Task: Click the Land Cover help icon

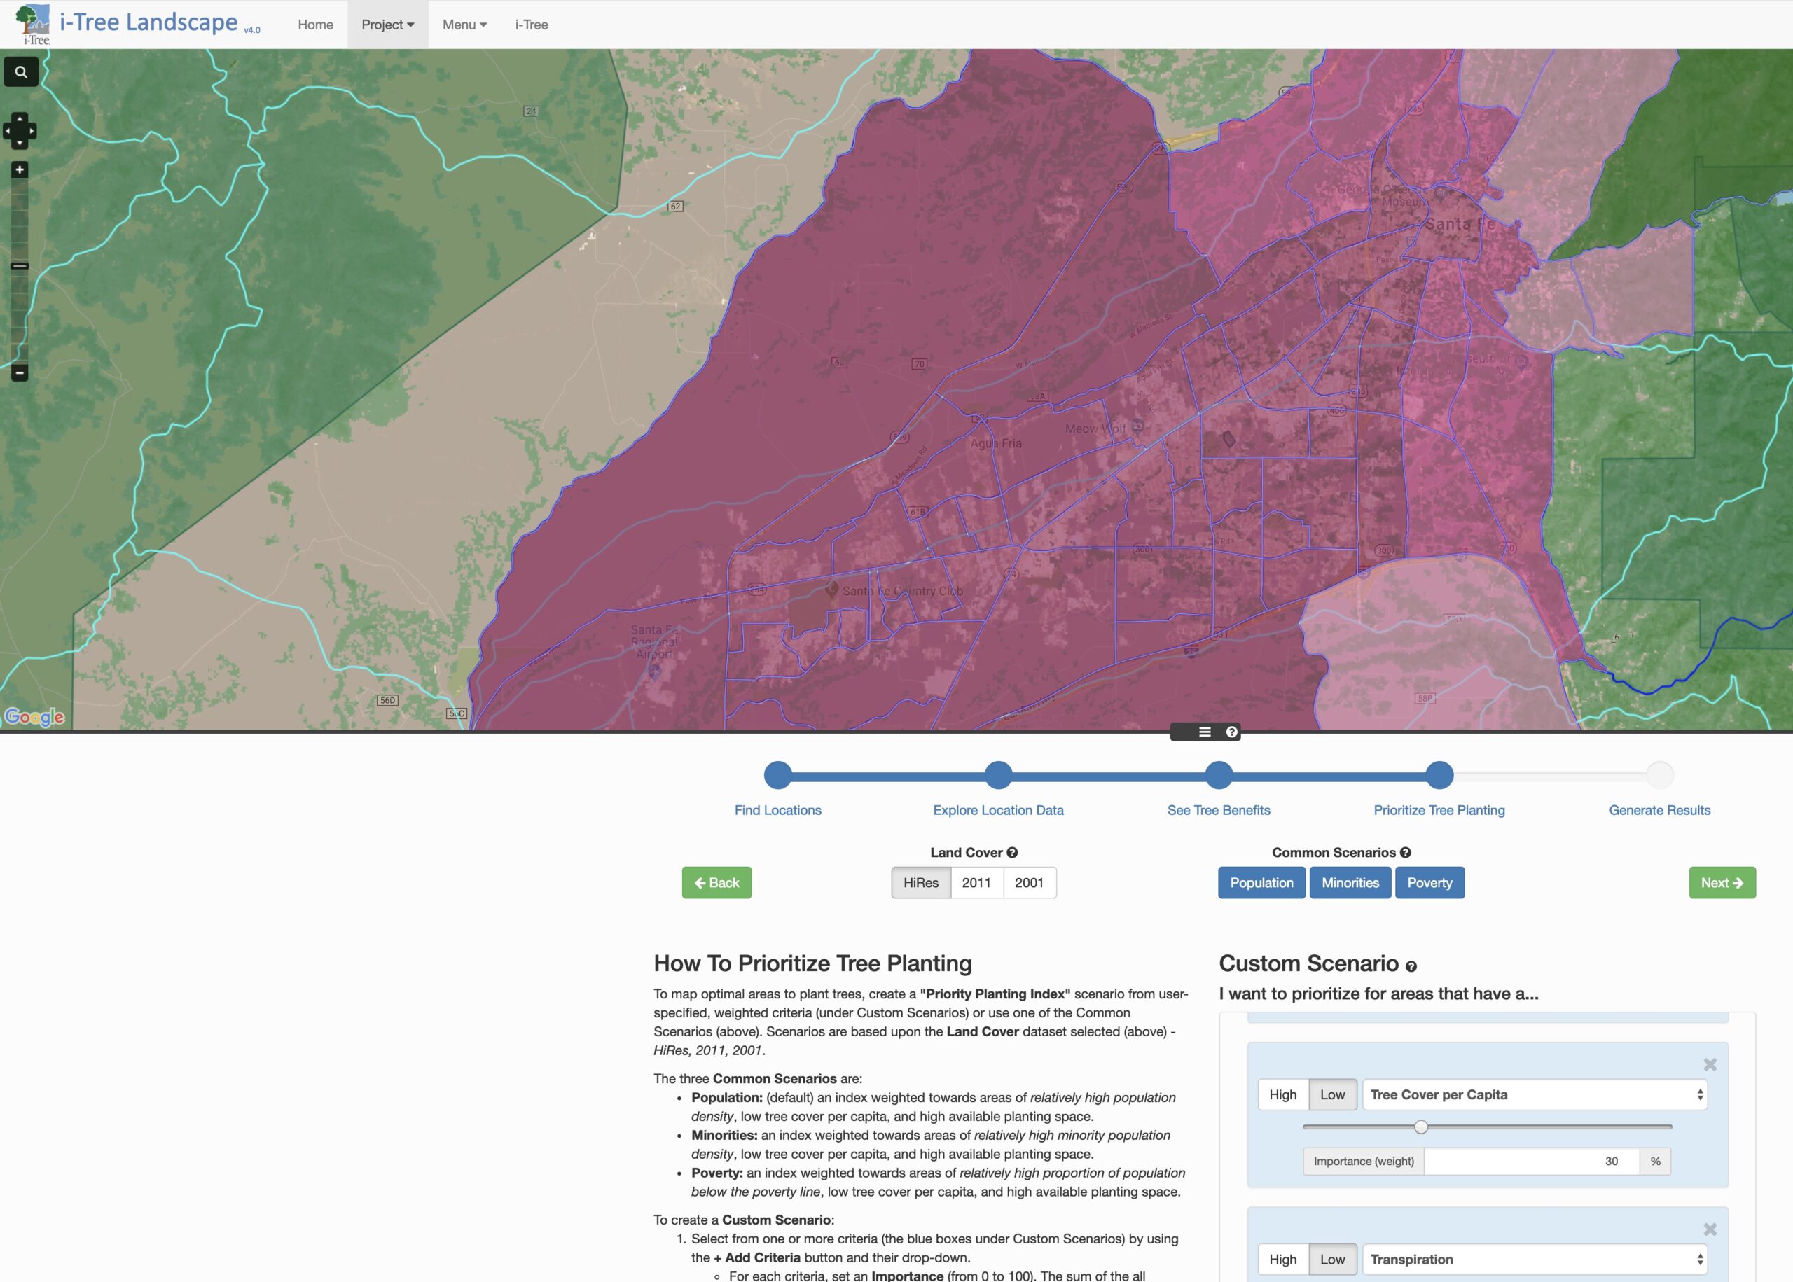Action: 1012,853
